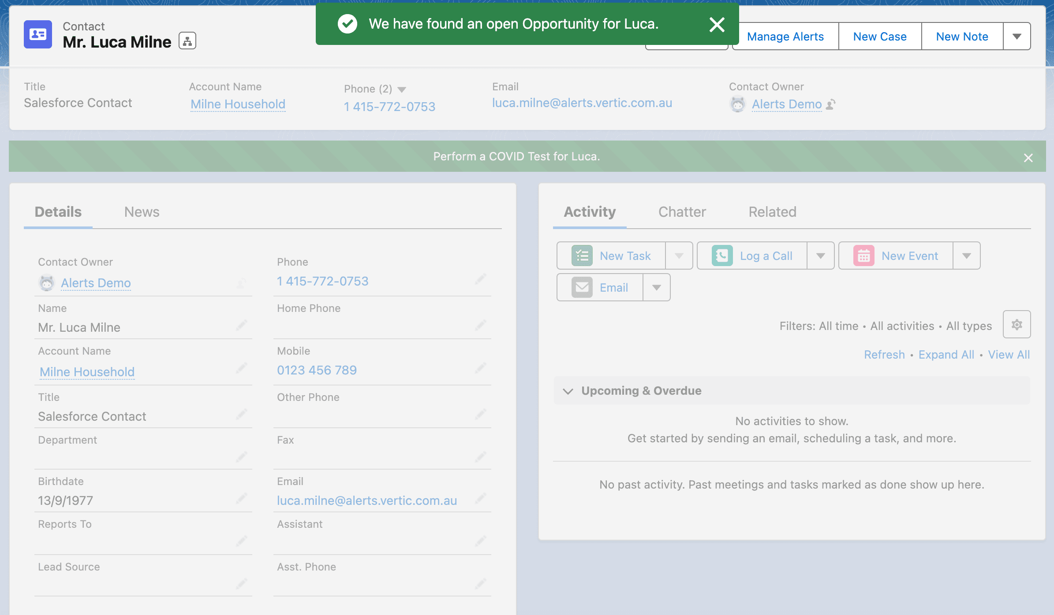Edit the Mobile field pencil
The width and height of the screenshot is (1054, 615).
tap(481, 368)
